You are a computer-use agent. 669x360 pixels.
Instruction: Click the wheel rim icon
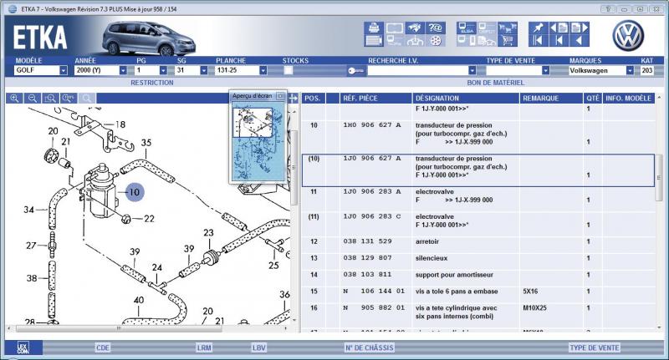click(x=435, y=41)
